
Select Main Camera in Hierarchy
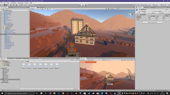point(9,12)
